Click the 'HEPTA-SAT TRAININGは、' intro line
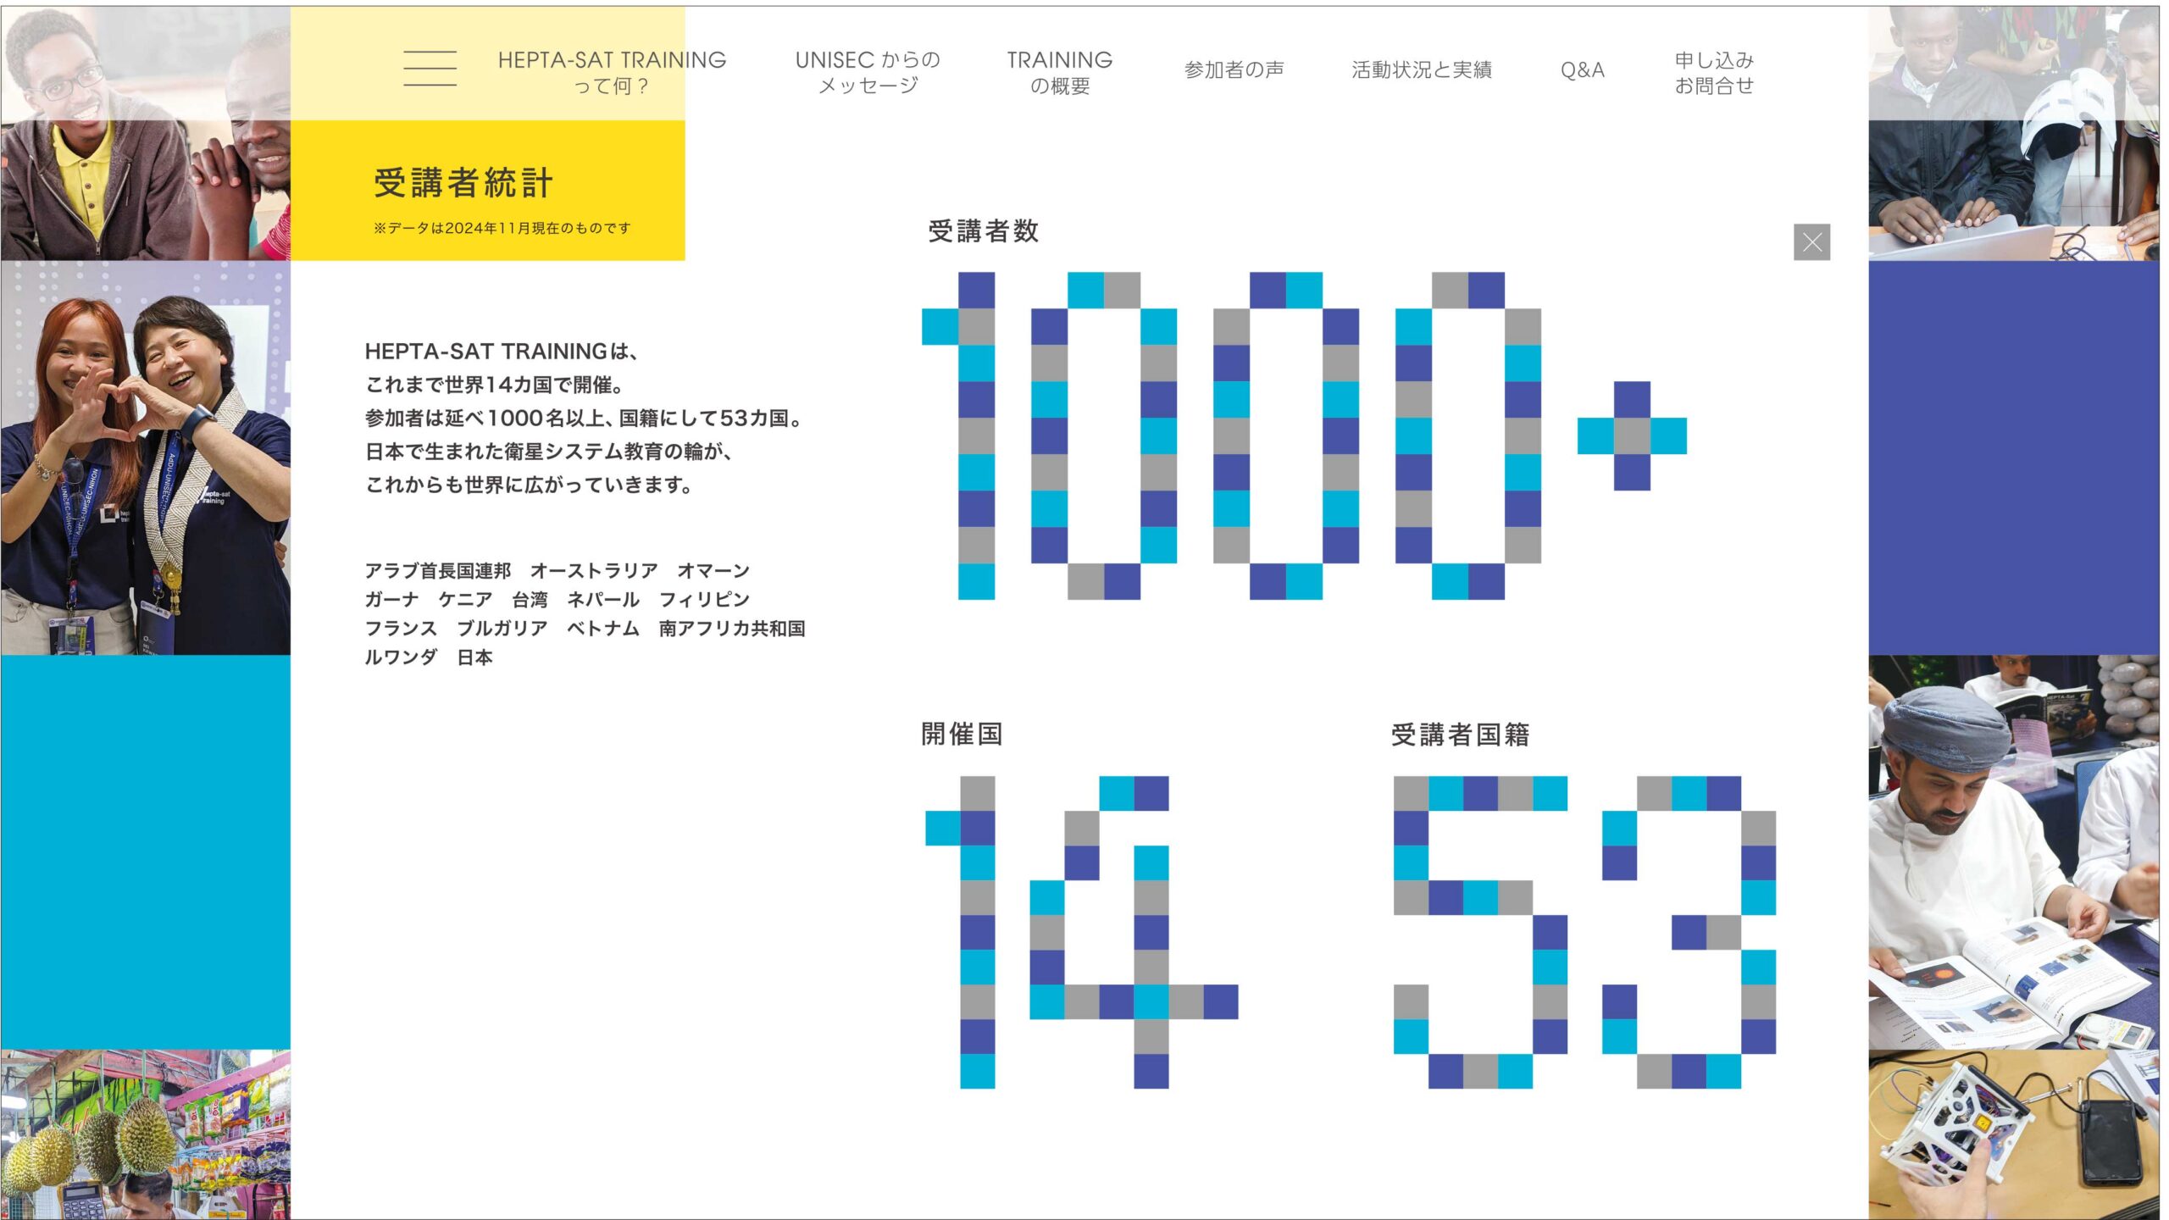 502,351
